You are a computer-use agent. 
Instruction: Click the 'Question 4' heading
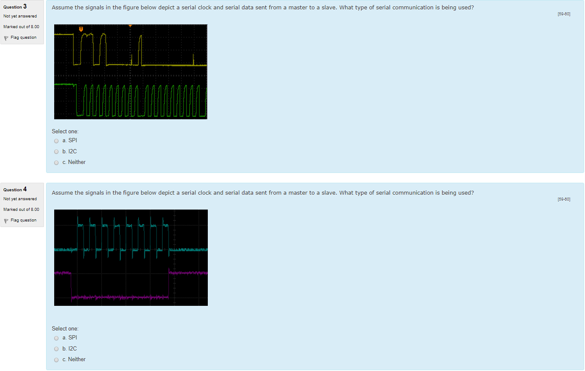[x=15, y=189]
